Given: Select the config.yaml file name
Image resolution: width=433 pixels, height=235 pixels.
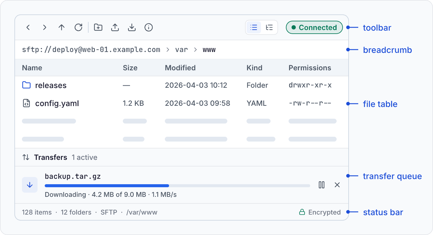Looking at the screenshot, I should pos(57,104).
